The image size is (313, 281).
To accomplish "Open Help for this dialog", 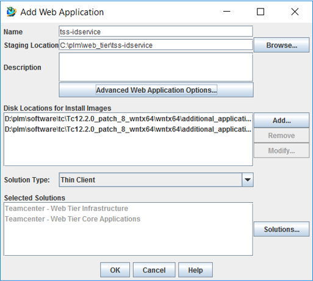I will point(195,270).
